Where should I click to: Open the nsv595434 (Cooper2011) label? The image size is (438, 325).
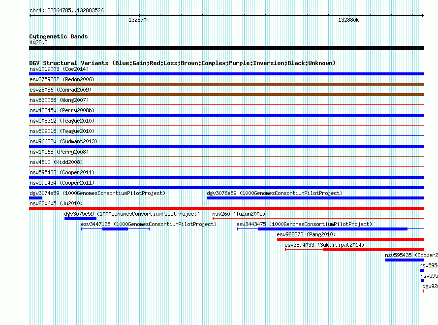pyautogui.click(x=62, y=183)
